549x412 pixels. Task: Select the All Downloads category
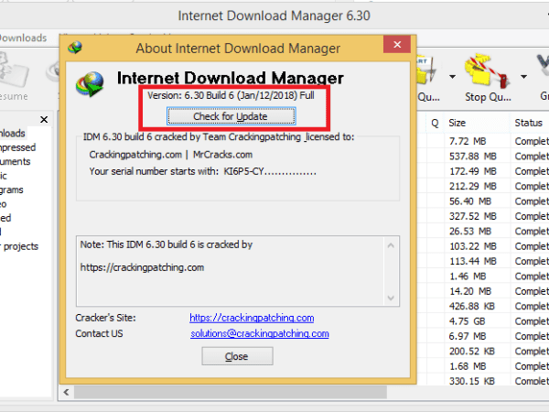tap(13, 133)
